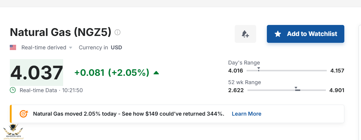Image resolution: width=361 pixels, height=140 pixels.
Task: Click the dropdown arrow next to Real-time derived
Action: [71, 48]
